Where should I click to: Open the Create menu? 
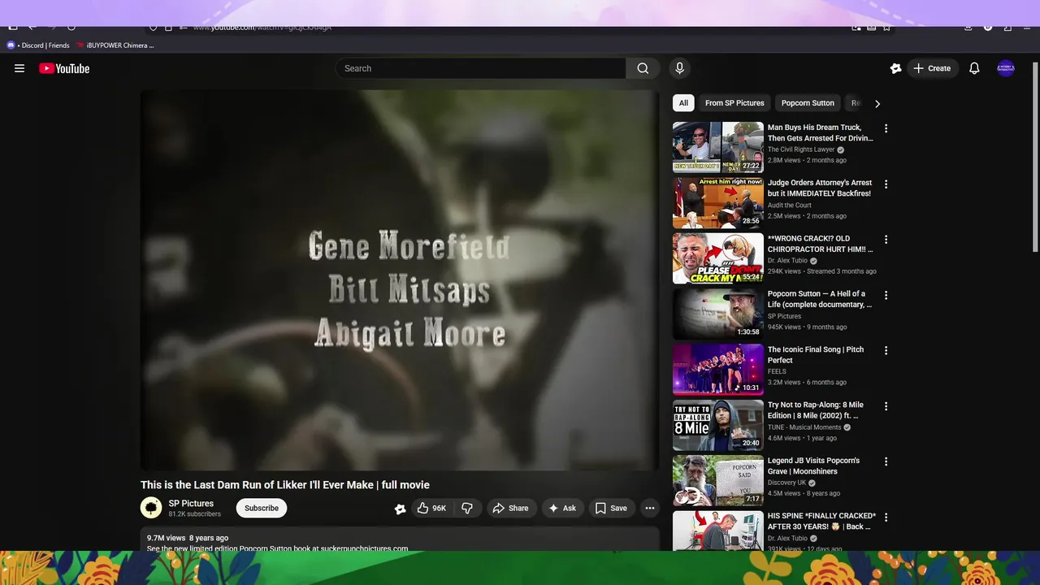click(931, 68)
